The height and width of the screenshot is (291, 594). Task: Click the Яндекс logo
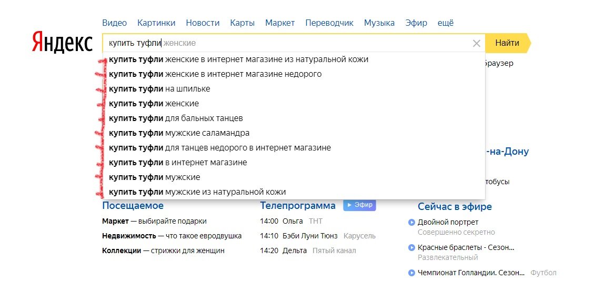tap(62, 42)
